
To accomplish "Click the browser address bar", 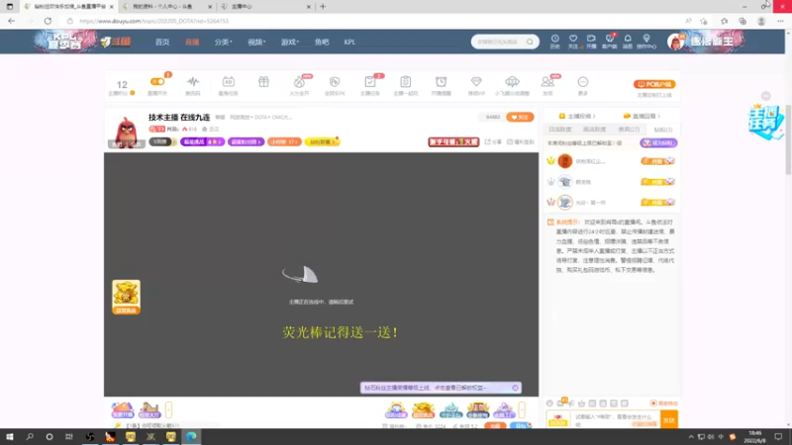I will pyautogui.click(x=374, y=21).
